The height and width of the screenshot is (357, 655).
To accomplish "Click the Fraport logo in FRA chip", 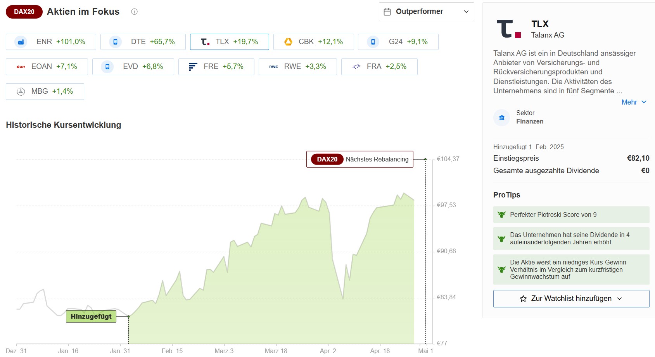I will (x=356, y=67).
